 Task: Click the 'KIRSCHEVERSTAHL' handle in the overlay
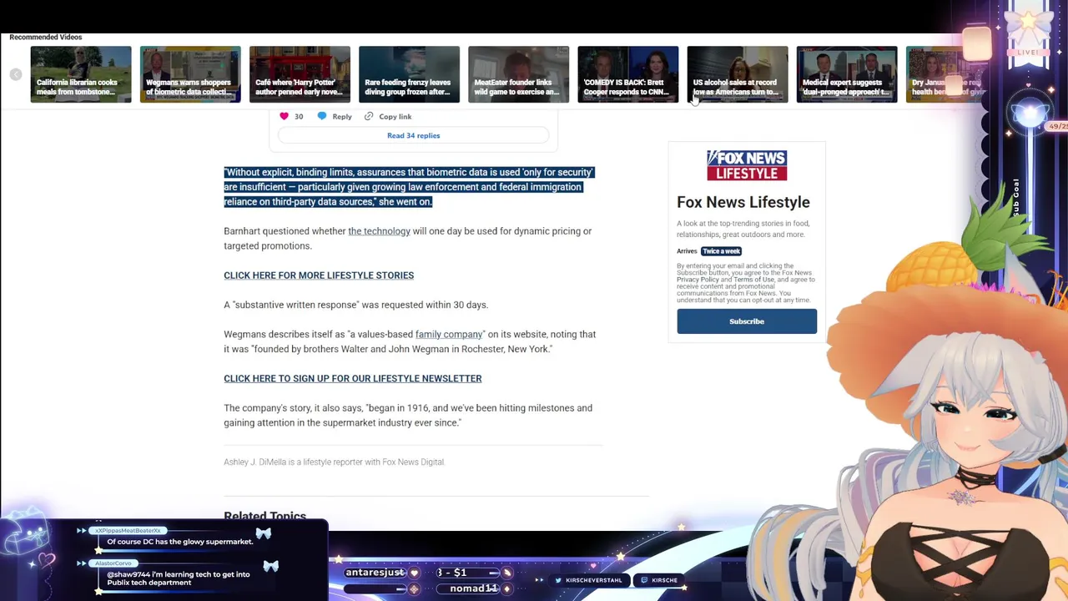[593, 580]
